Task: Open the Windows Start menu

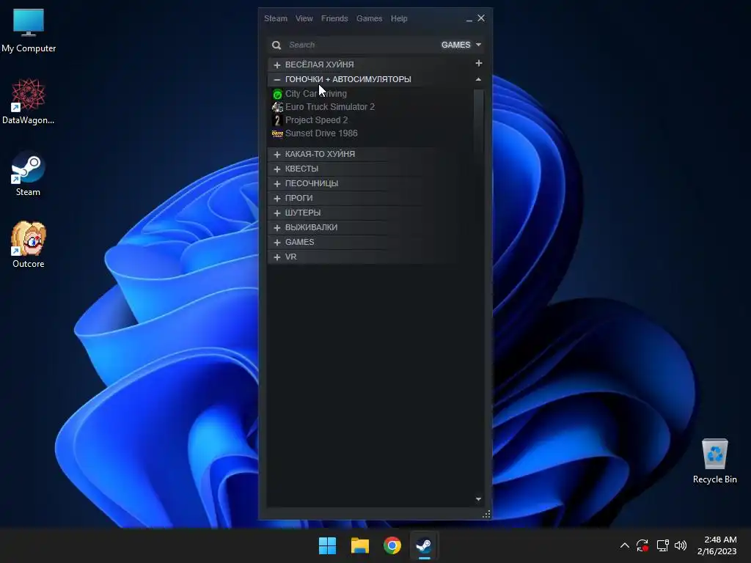Action: coord(328,545)
